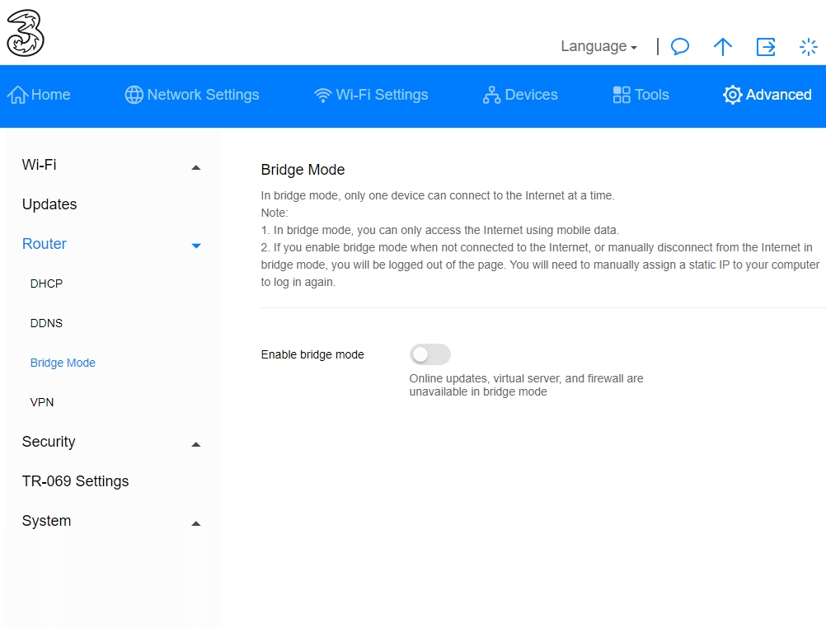Click the System sidebar label
826x628 pixels.
coord(46,521)
